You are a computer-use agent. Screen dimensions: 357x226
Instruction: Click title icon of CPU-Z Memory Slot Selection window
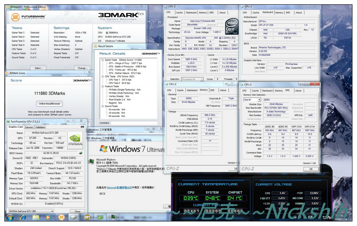pyautogui.click(x=242, y=85)
